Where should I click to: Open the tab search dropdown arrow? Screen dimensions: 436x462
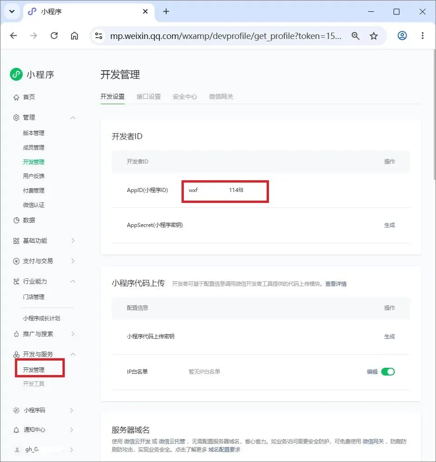tap(12, 11)
